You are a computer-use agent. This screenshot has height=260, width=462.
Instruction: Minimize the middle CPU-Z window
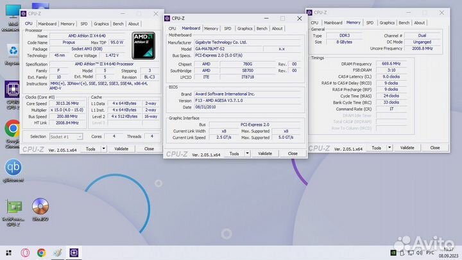(266, 18)
